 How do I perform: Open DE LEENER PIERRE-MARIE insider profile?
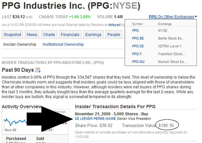[x=95, y=119]
